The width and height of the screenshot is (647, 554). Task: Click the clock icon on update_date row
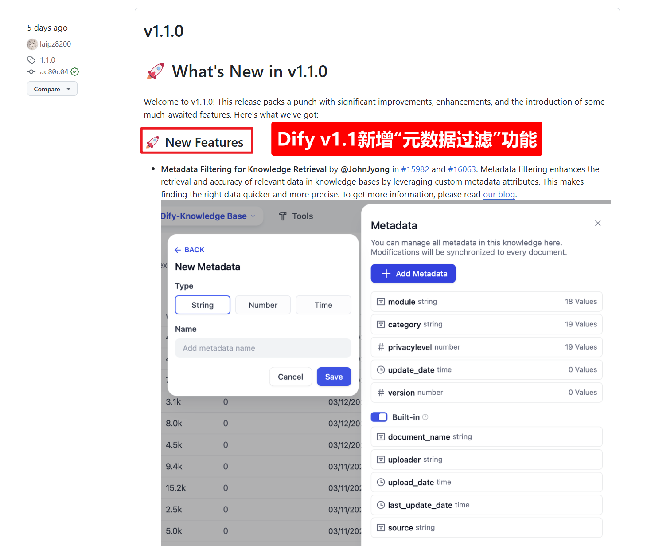pos(381,369)
